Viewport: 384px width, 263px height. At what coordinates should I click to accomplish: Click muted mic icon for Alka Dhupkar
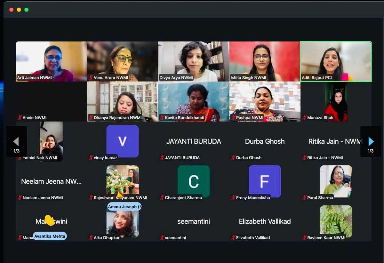pos(91,237)
